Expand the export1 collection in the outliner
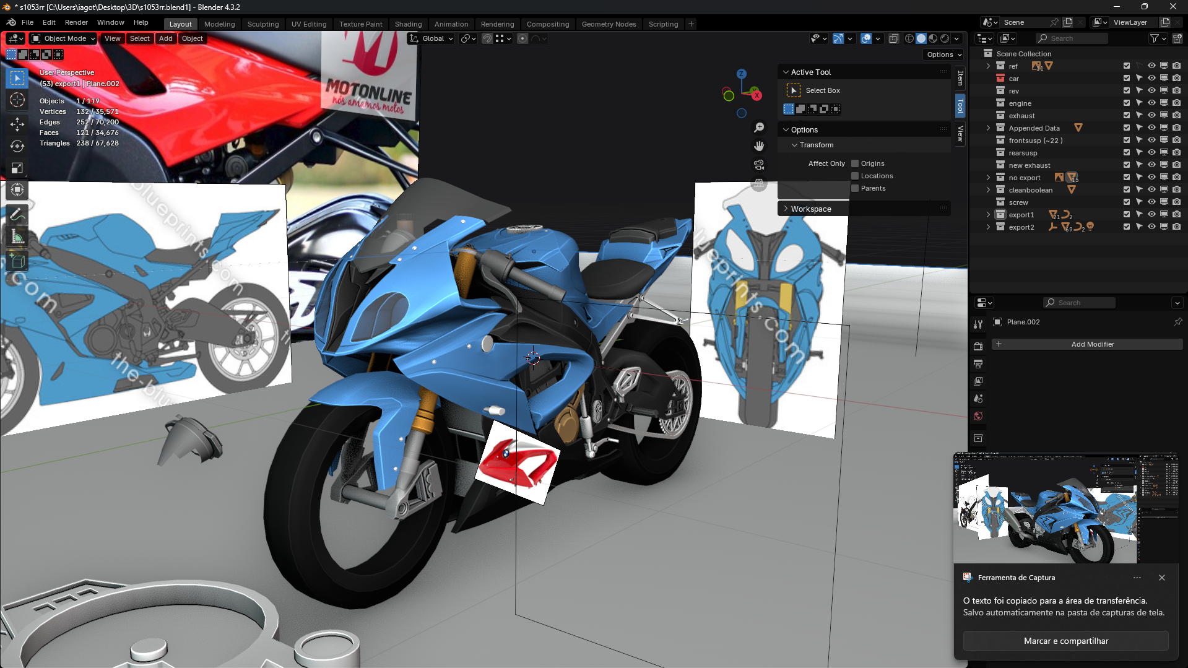The width and height of the screenshot is (1188, 668). coord(988,215)
